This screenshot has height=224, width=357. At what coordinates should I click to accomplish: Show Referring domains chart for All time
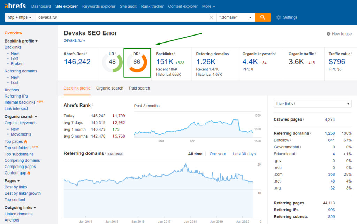click(195, 154)
